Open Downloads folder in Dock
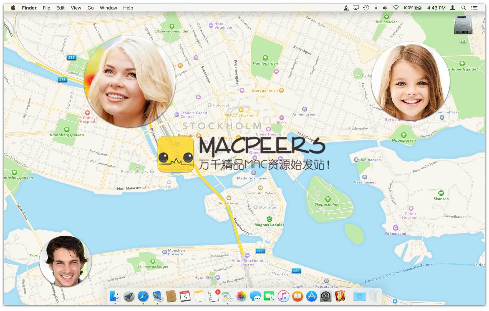This screenshot has height=311, width=489. (360, 296)
